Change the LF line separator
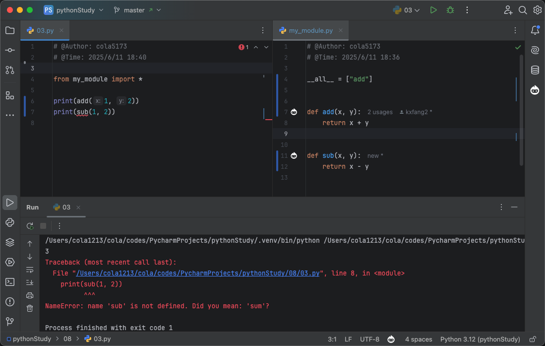 pos(348,339)
